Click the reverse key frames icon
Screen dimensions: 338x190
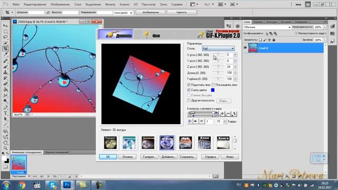[234, 114]
